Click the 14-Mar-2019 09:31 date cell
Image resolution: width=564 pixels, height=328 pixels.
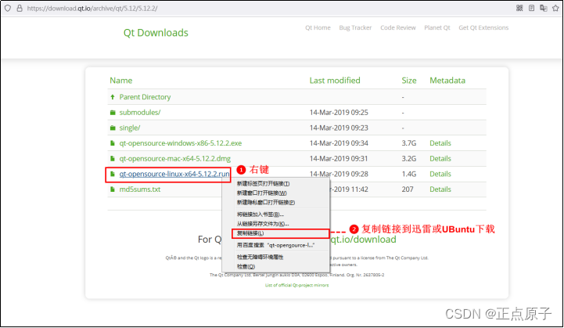(339, 158)
